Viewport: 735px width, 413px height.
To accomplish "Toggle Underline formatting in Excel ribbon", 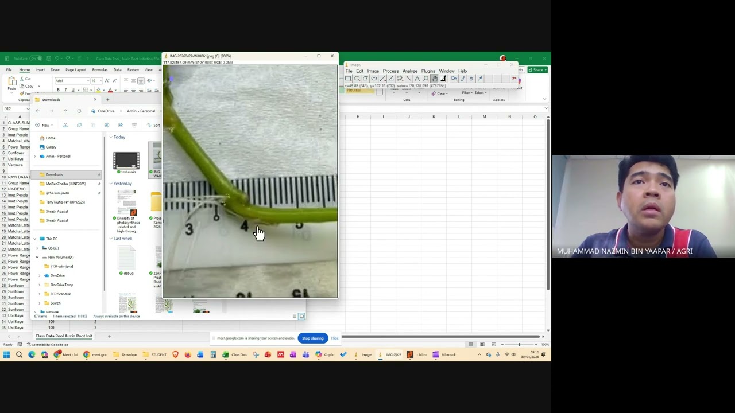I will [73, 90].
